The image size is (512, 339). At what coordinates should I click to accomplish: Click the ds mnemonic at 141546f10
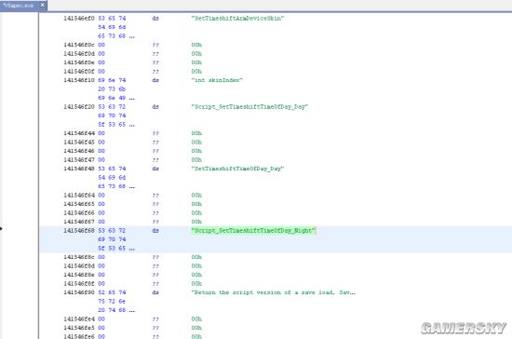click(x=155, y=80)
